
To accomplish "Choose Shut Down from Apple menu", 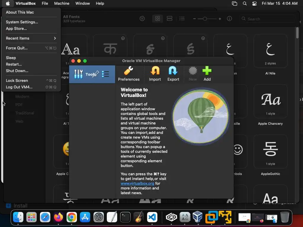I will [31, 71].
